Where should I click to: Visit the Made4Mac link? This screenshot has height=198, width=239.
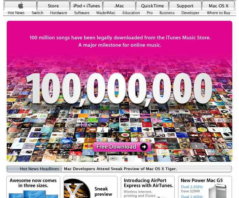[105, 13]
